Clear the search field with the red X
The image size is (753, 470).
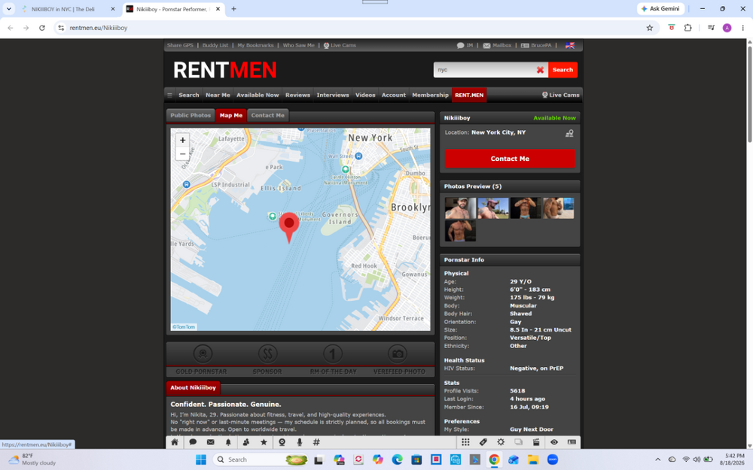540,70
